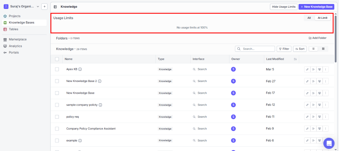Screen dimensions: 339x151
Task: Select the At Limit tab
Action: pos(323,18)
